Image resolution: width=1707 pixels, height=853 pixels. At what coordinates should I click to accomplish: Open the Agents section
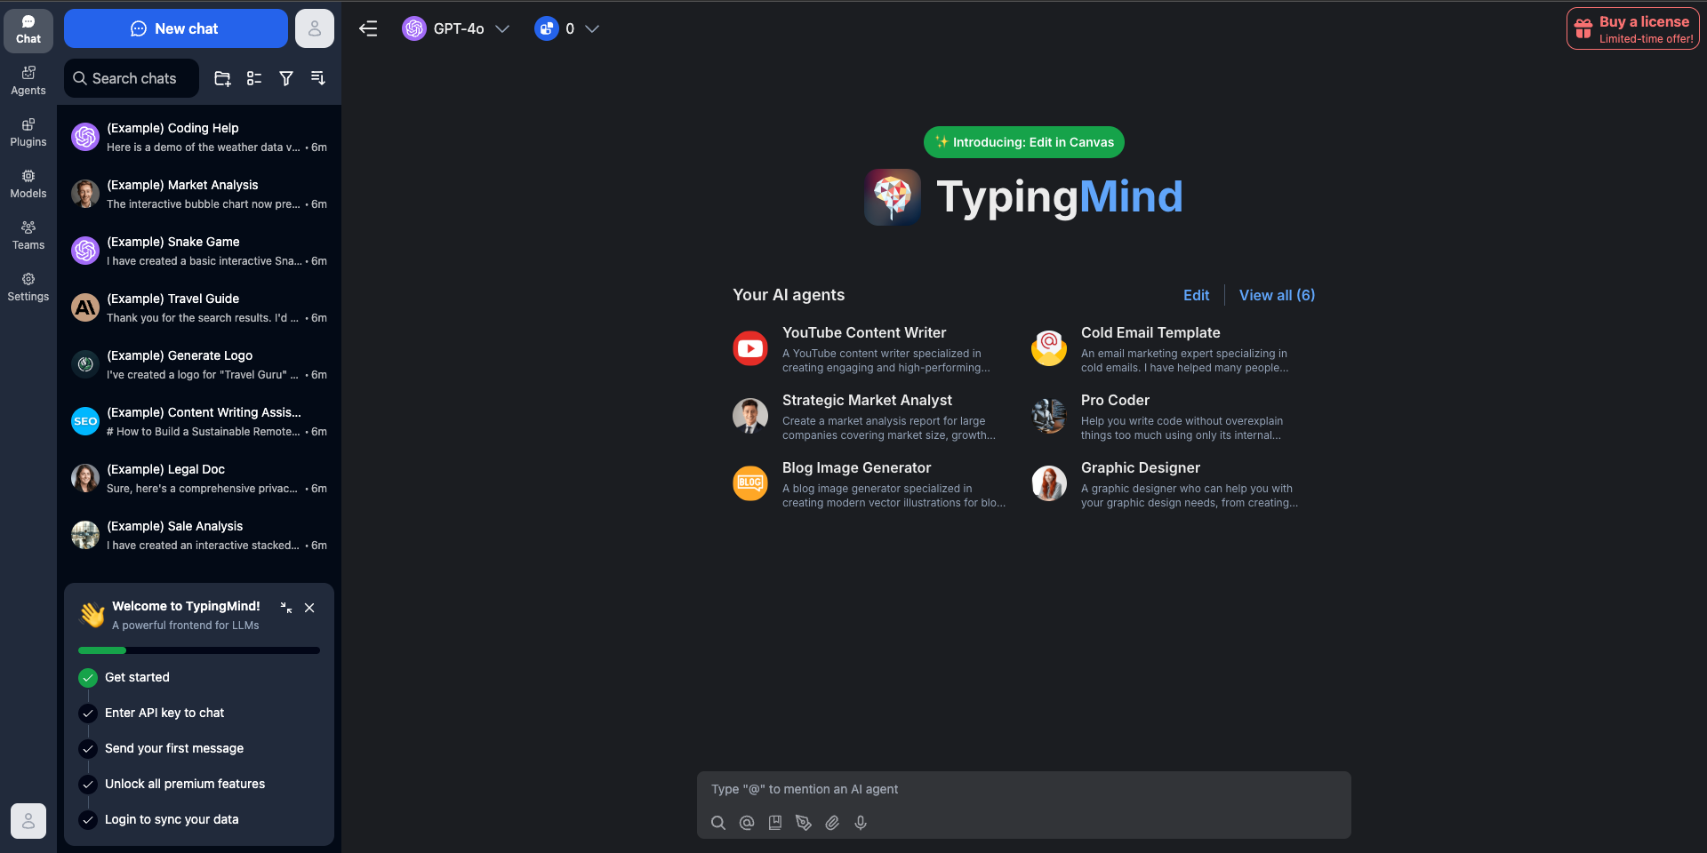click(x=28, y=81)
